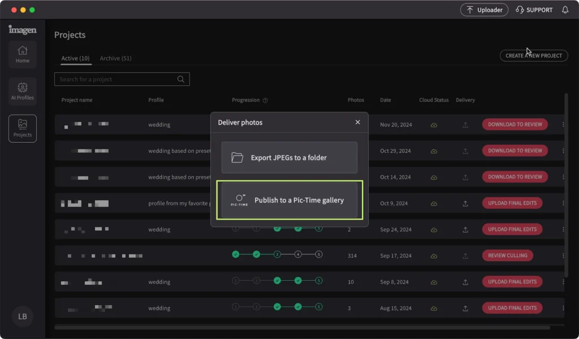Click the Search for a project field

[116, 80]
